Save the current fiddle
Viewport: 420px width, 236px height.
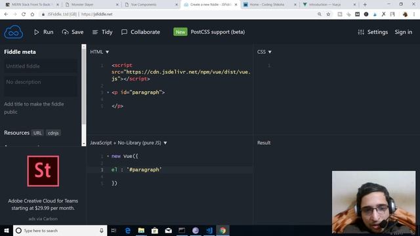(73, 32)
